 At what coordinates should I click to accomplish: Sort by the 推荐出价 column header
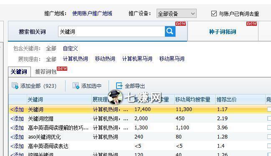(x=240, y=99)
